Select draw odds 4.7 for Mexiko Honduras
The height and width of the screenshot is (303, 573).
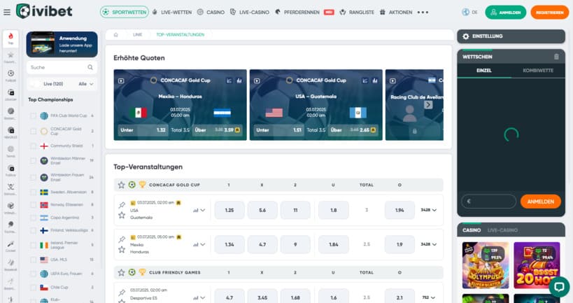(262, 244)
